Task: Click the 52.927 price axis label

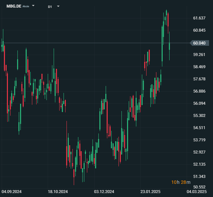Action: coord(199,152)
